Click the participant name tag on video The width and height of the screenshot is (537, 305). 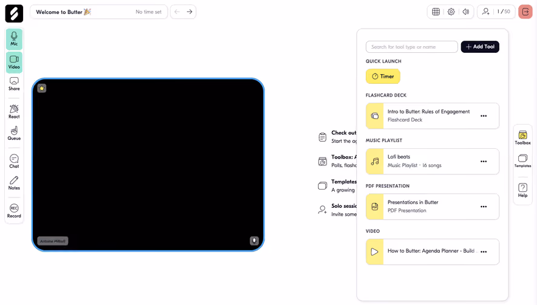point(53,241)
